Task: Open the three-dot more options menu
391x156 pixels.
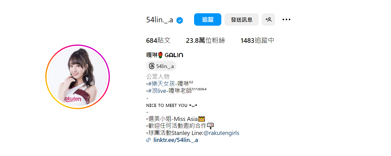Action: click(286, 19)
